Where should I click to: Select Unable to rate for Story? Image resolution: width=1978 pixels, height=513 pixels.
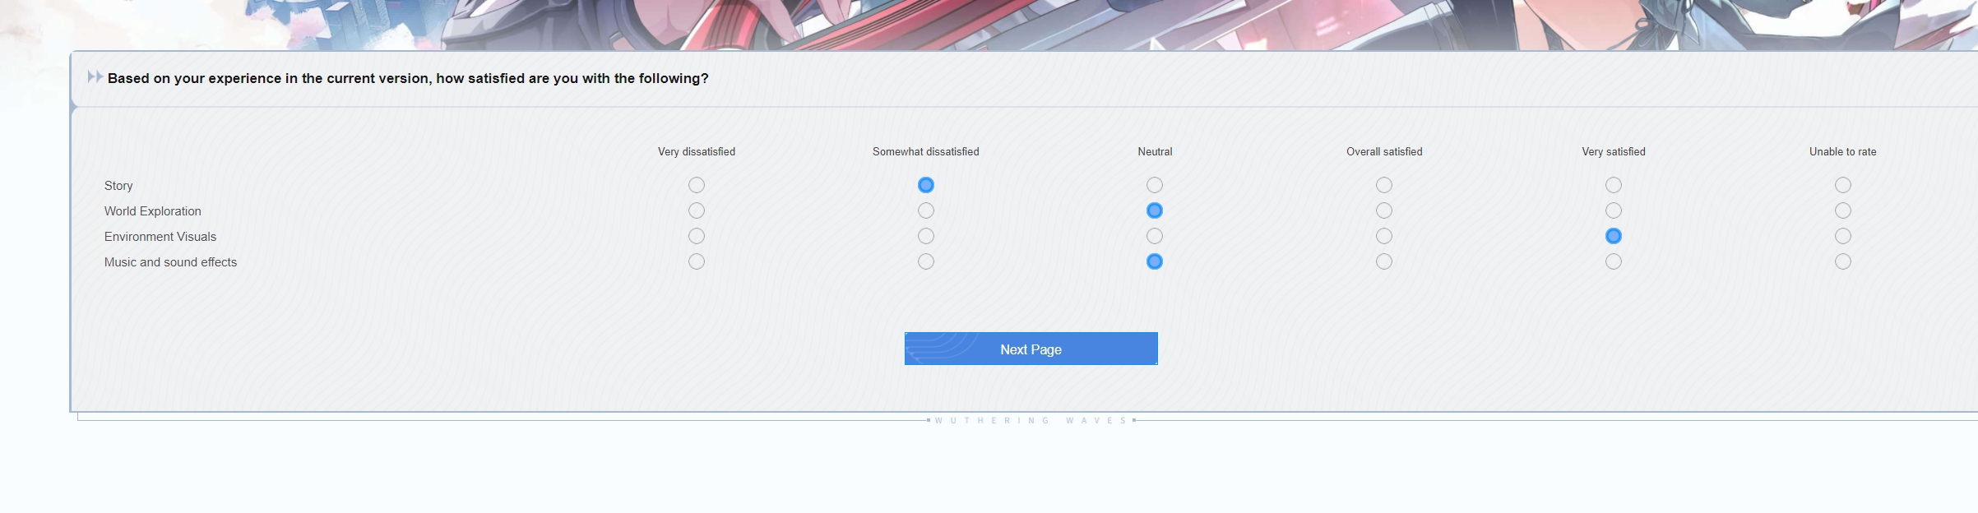(1843, 185)
